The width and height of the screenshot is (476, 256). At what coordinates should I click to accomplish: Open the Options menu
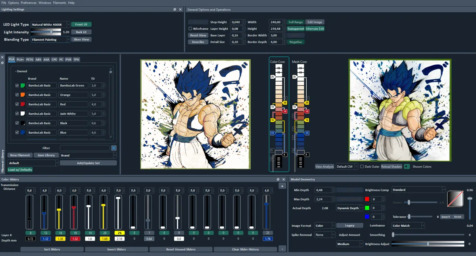13,3
